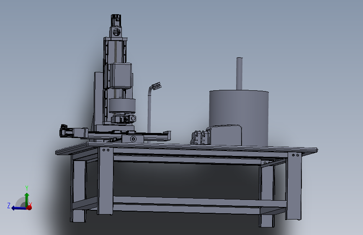Select the round disc head on the vertical axis

(x=122, y=105)
